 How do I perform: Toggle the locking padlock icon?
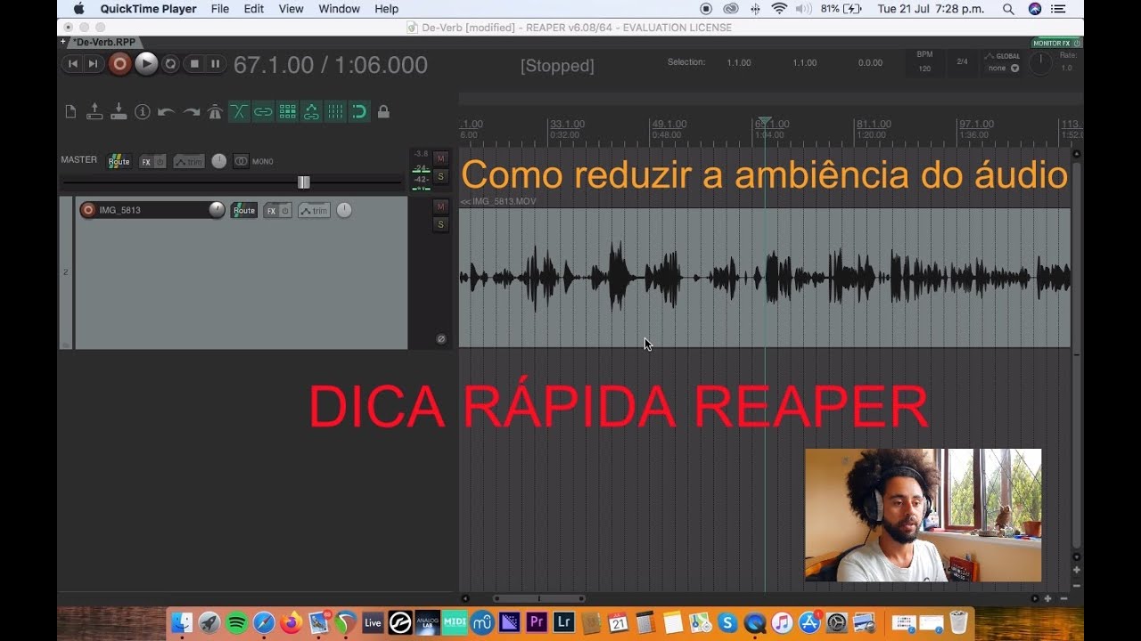pos(383,111)
